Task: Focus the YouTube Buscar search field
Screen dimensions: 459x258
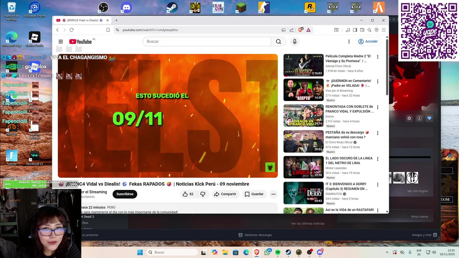Action: [x=207, y=42]
